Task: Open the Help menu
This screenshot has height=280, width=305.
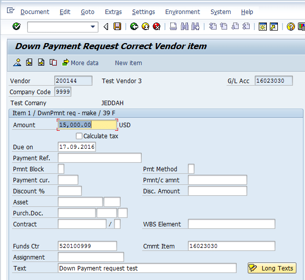Action: pos(247,12)
